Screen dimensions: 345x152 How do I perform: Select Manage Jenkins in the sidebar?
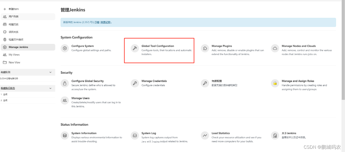click(28, 47)
